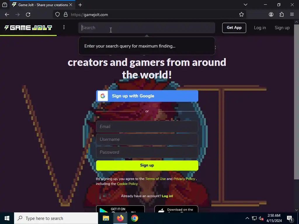Focus the Username input field
Image resolution: width=299 pixels, height=224 pixels.
[147, 139]
